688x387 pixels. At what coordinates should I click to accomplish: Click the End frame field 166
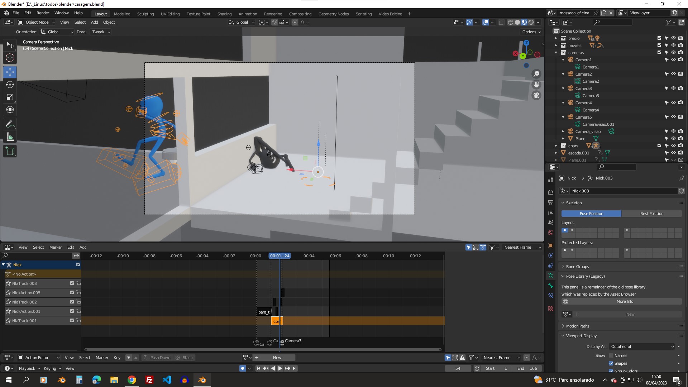click(x=527, y=368)
